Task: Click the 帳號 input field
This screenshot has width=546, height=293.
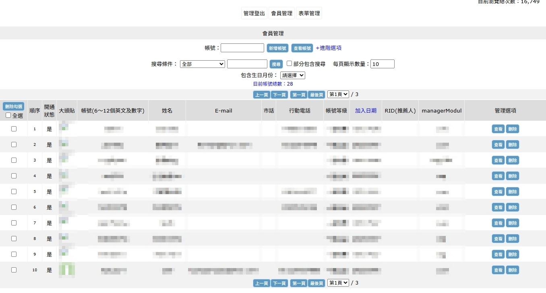Action: coord(242,48)
